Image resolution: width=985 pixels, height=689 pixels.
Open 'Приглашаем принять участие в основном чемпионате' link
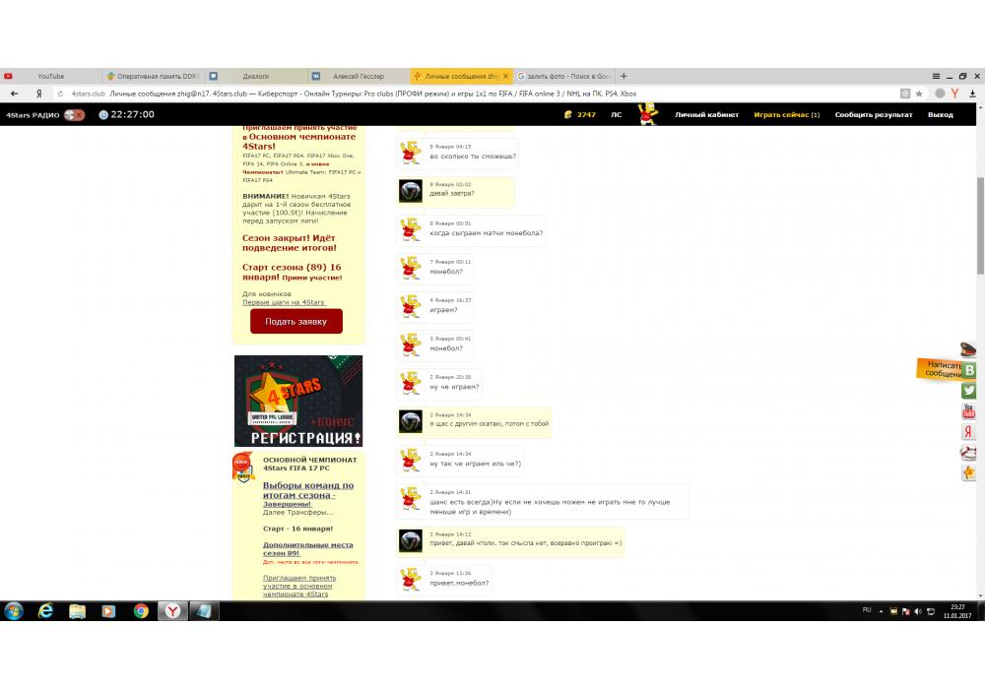[299, 586]
